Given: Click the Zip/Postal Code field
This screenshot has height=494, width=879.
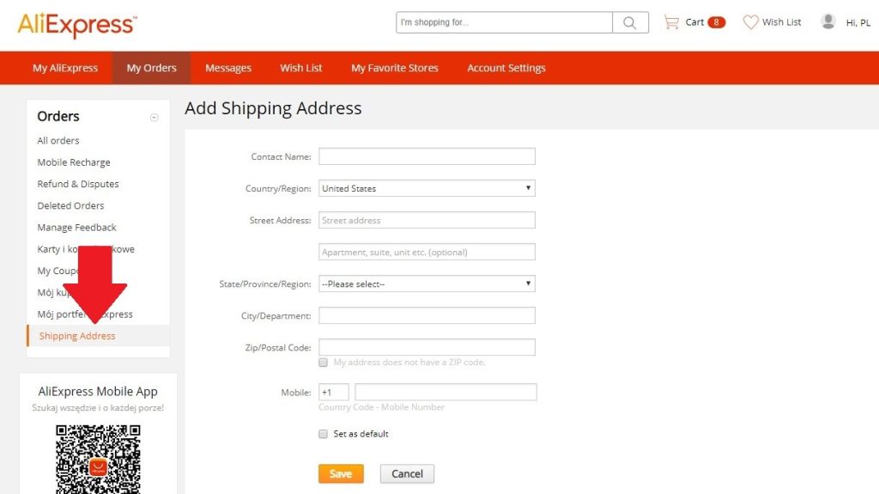Looking at the screenshot, I should coord(427,347).
